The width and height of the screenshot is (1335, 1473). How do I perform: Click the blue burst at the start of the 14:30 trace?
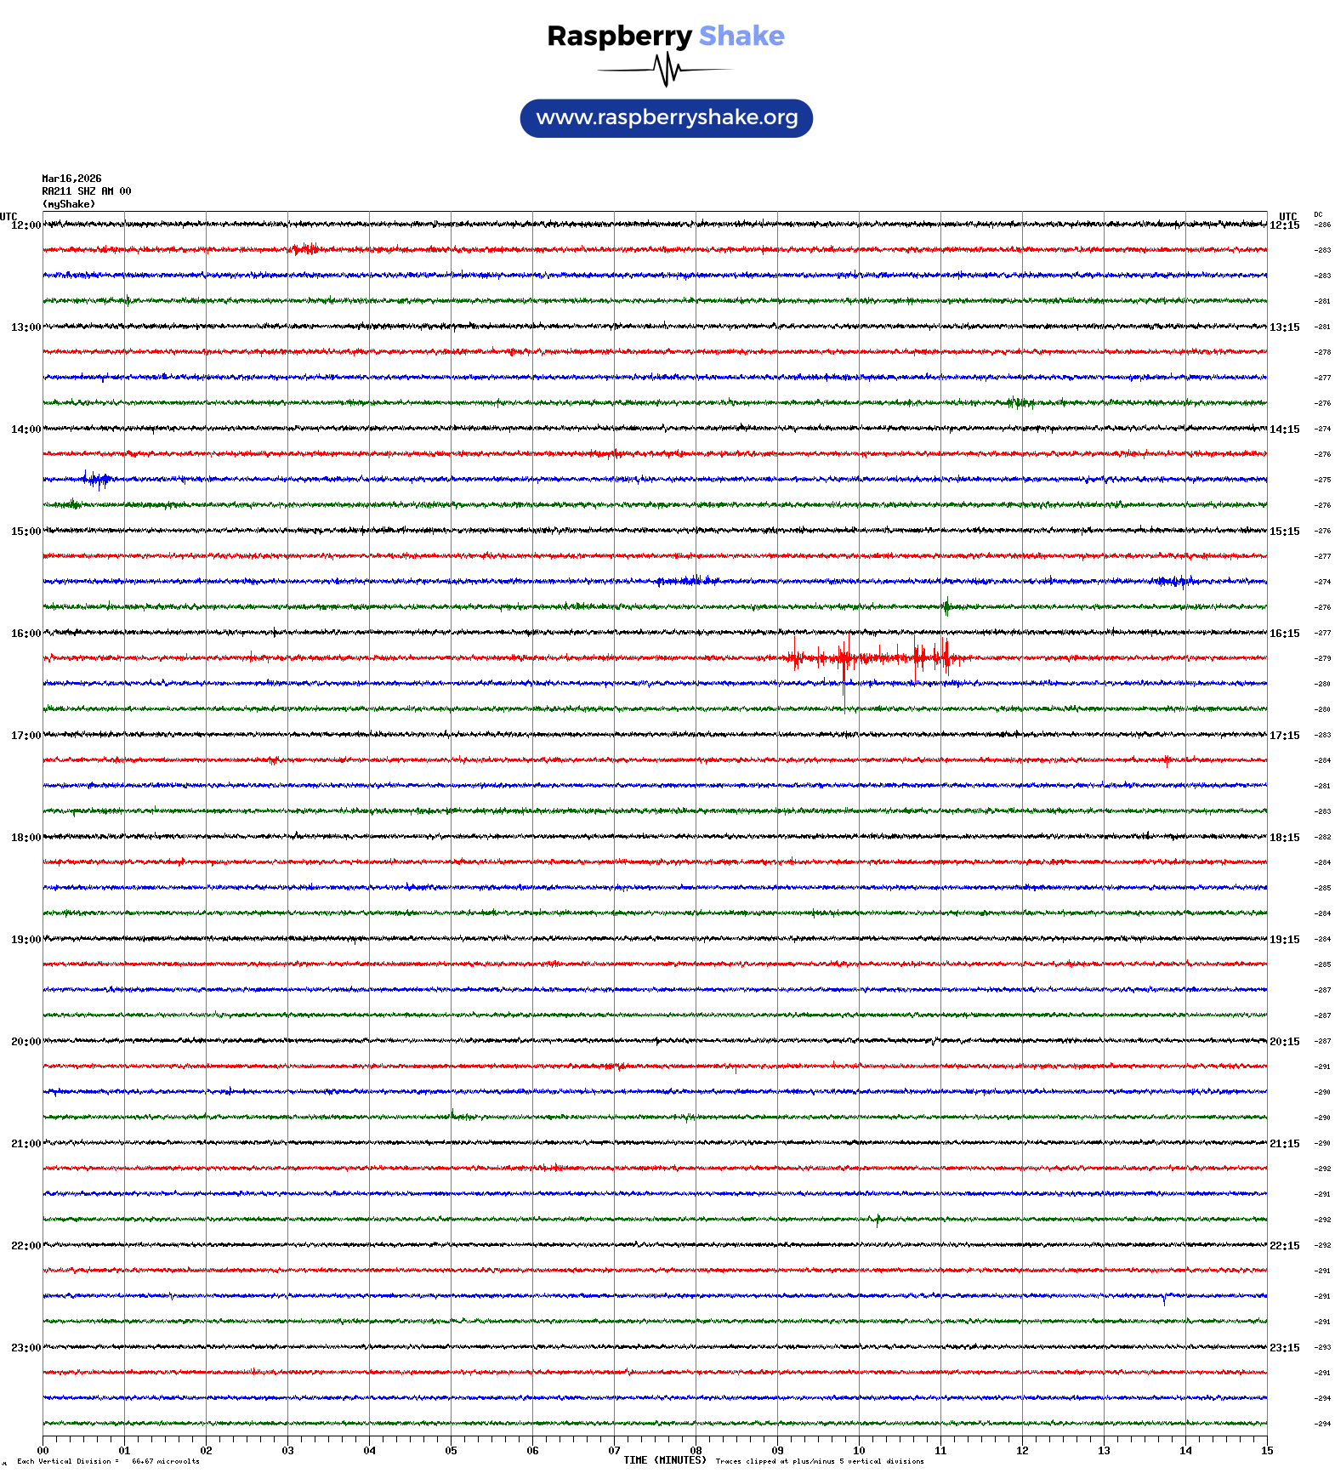pos(97,480)
